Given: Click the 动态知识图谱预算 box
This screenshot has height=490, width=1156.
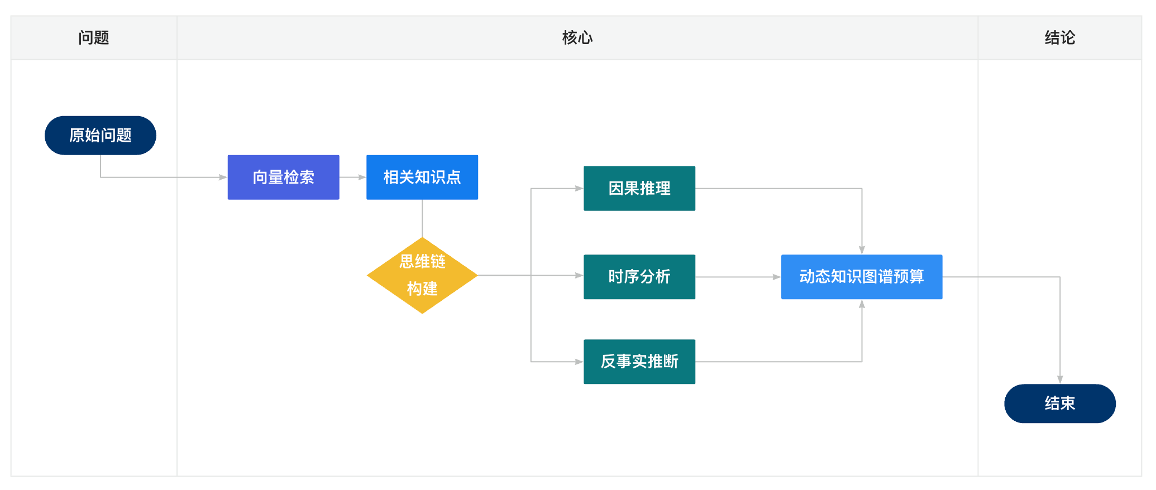Looking at the screenshot, I should 861,277.
